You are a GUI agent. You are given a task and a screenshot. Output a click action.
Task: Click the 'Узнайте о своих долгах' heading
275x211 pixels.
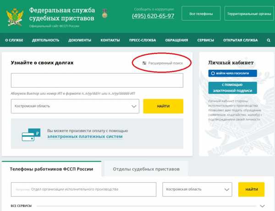point(42,63)
